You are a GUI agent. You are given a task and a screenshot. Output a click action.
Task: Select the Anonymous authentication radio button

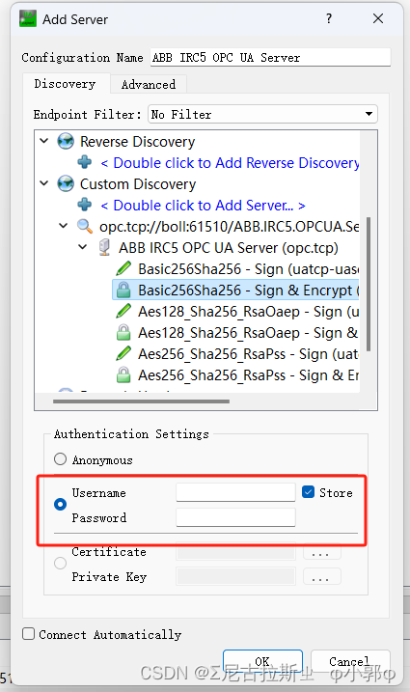click(x=60, y=459)
